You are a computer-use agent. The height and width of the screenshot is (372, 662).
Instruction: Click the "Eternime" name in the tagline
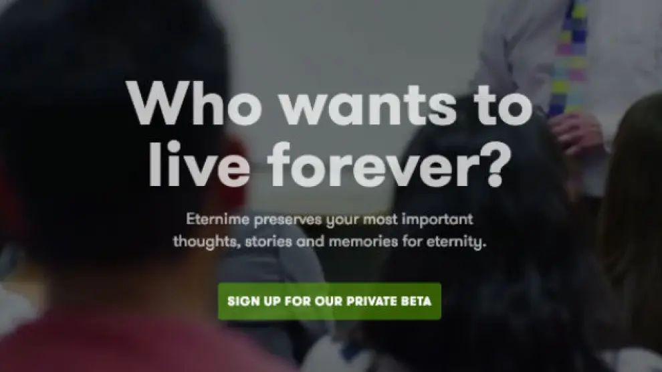tap(218, 219)
